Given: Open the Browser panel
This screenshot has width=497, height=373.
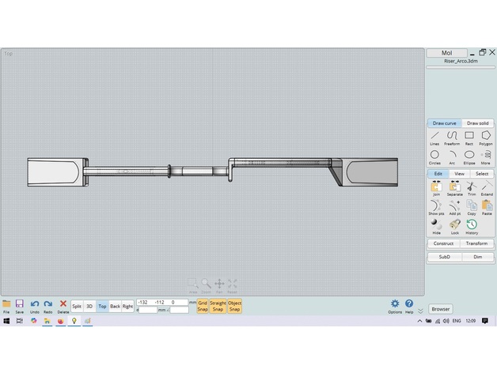Looking at the screenshot, I should click(x=441, y=309).
